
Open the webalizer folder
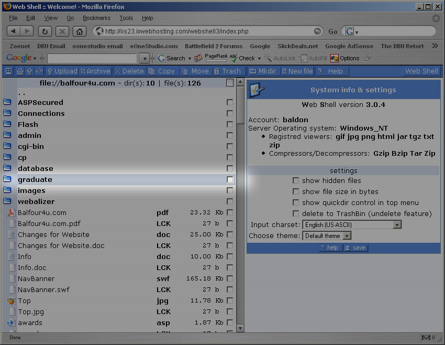click(36, 201)
